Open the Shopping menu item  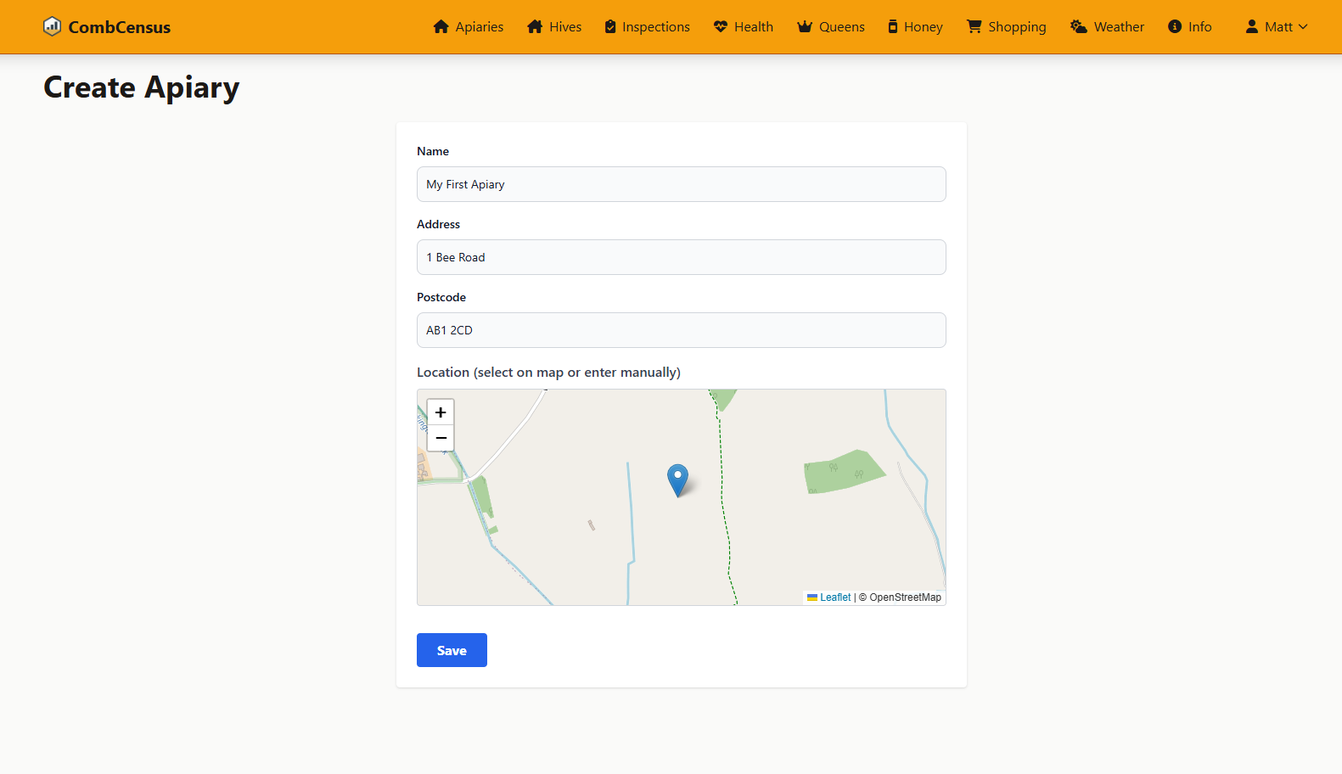pyautogui.click(x=1007, y=26)
